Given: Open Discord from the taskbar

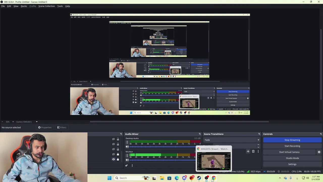Looking at the screenshot, I should point(184,178).
